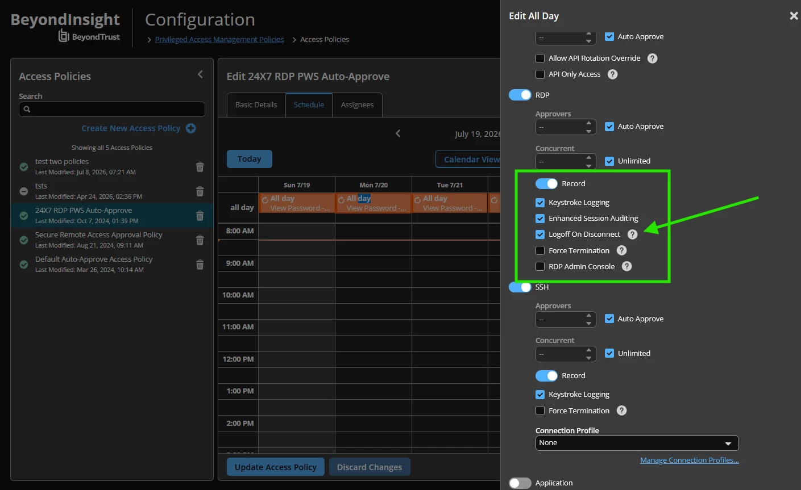
Task: Focus the Access Policies search field
Action: [x=112, y=109]
